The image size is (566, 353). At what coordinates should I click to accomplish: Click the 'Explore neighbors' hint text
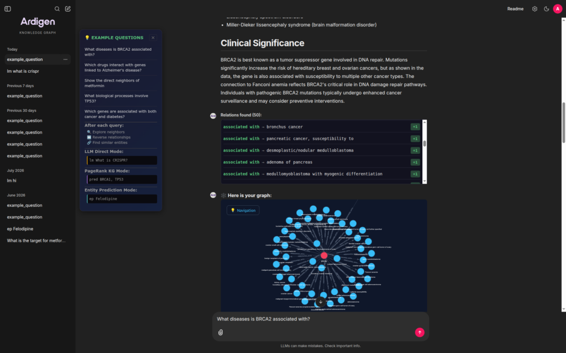click(x=108, y=132)
